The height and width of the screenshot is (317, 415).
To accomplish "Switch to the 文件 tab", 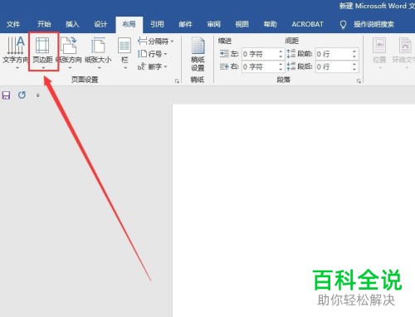I will (13, 24).
